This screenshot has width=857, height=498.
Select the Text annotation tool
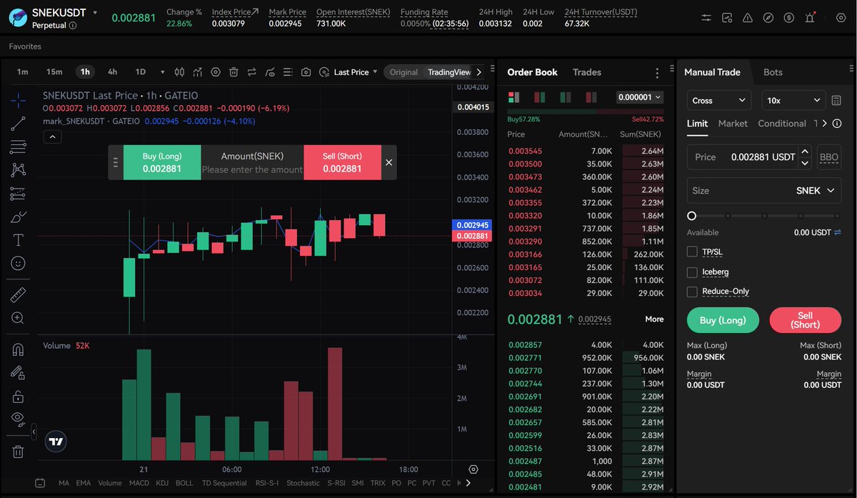18,240
